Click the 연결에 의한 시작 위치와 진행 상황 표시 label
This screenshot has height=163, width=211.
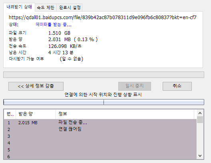[x=103, y=95]
